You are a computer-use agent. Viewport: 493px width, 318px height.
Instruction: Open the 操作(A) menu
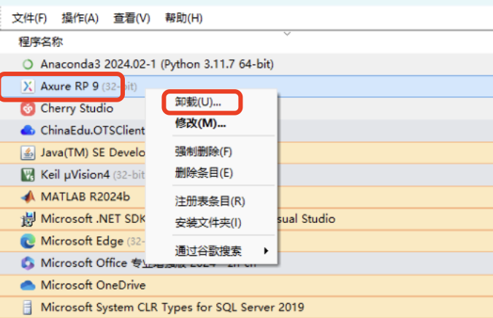[80, 18]
